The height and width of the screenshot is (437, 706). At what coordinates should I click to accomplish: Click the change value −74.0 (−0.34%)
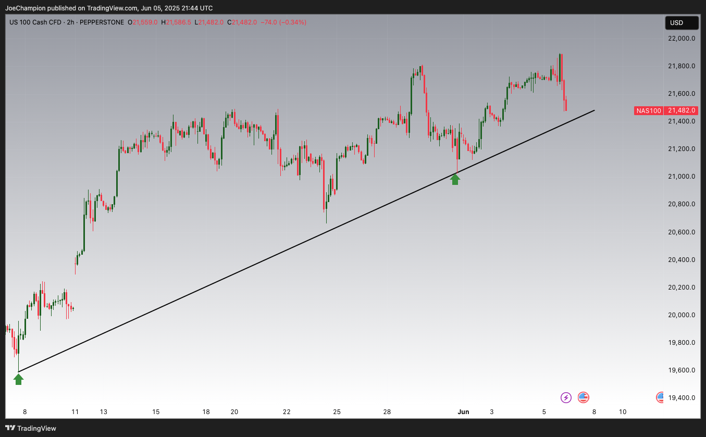coord(284,22)
